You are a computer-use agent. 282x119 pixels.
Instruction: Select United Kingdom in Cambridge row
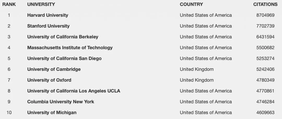(x=197, y=69)
